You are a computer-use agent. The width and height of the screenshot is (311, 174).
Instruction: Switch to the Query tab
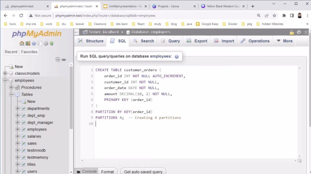pyautogui.click(x=170, y=41)
